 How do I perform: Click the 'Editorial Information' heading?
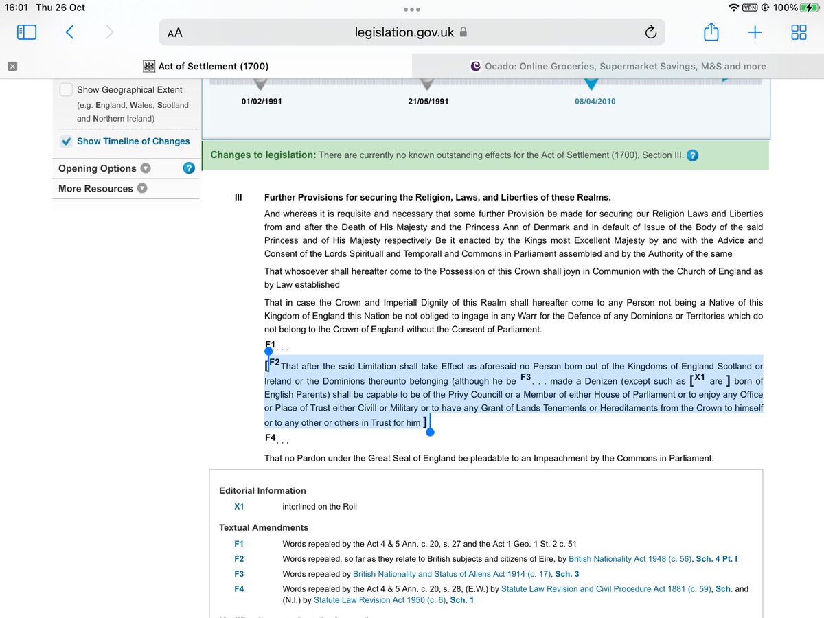point(262,490)
